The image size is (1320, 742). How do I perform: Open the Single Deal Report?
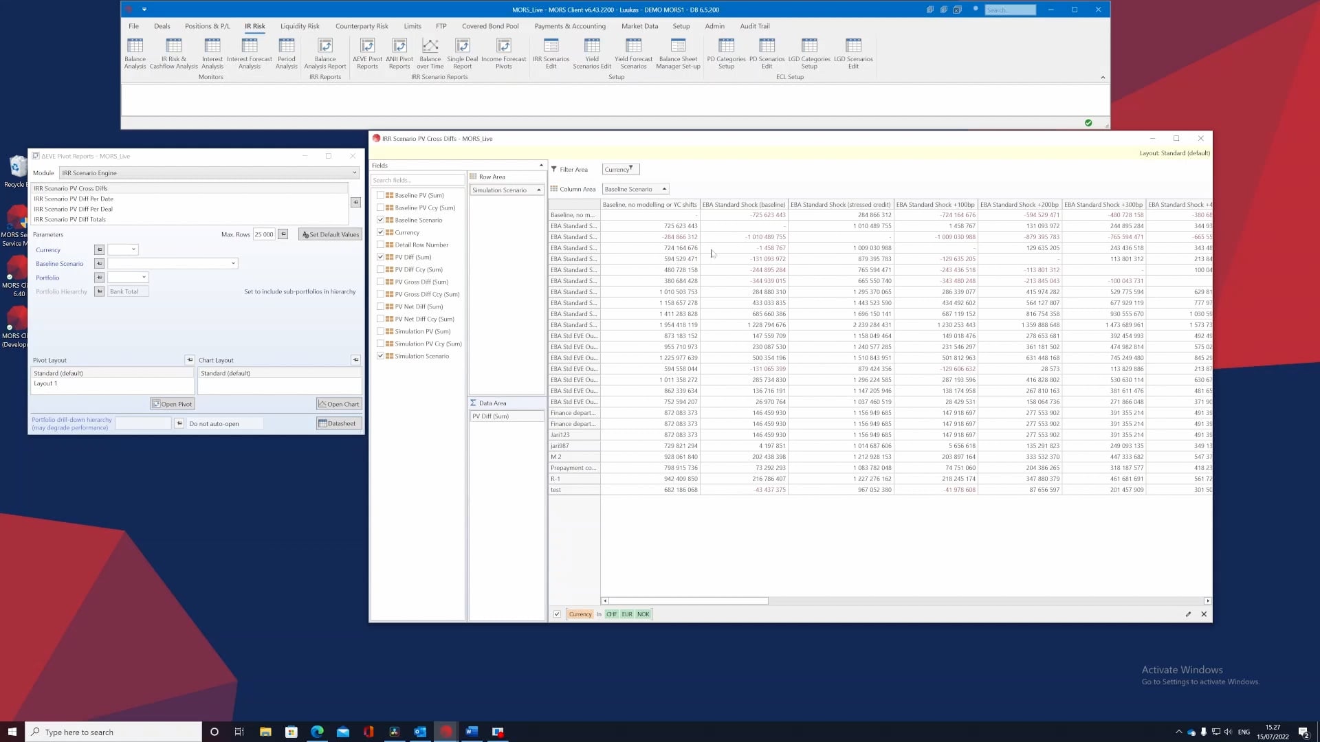pyautogui.click(x=462, y=54)
